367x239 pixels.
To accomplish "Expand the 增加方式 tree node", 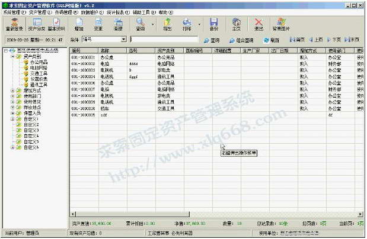I will coord(13,91).
